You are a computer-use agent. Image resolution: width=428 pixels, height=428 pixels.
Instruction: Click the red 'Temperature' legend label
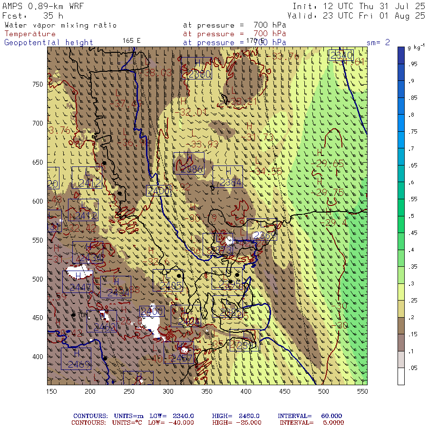click(30, 34)
